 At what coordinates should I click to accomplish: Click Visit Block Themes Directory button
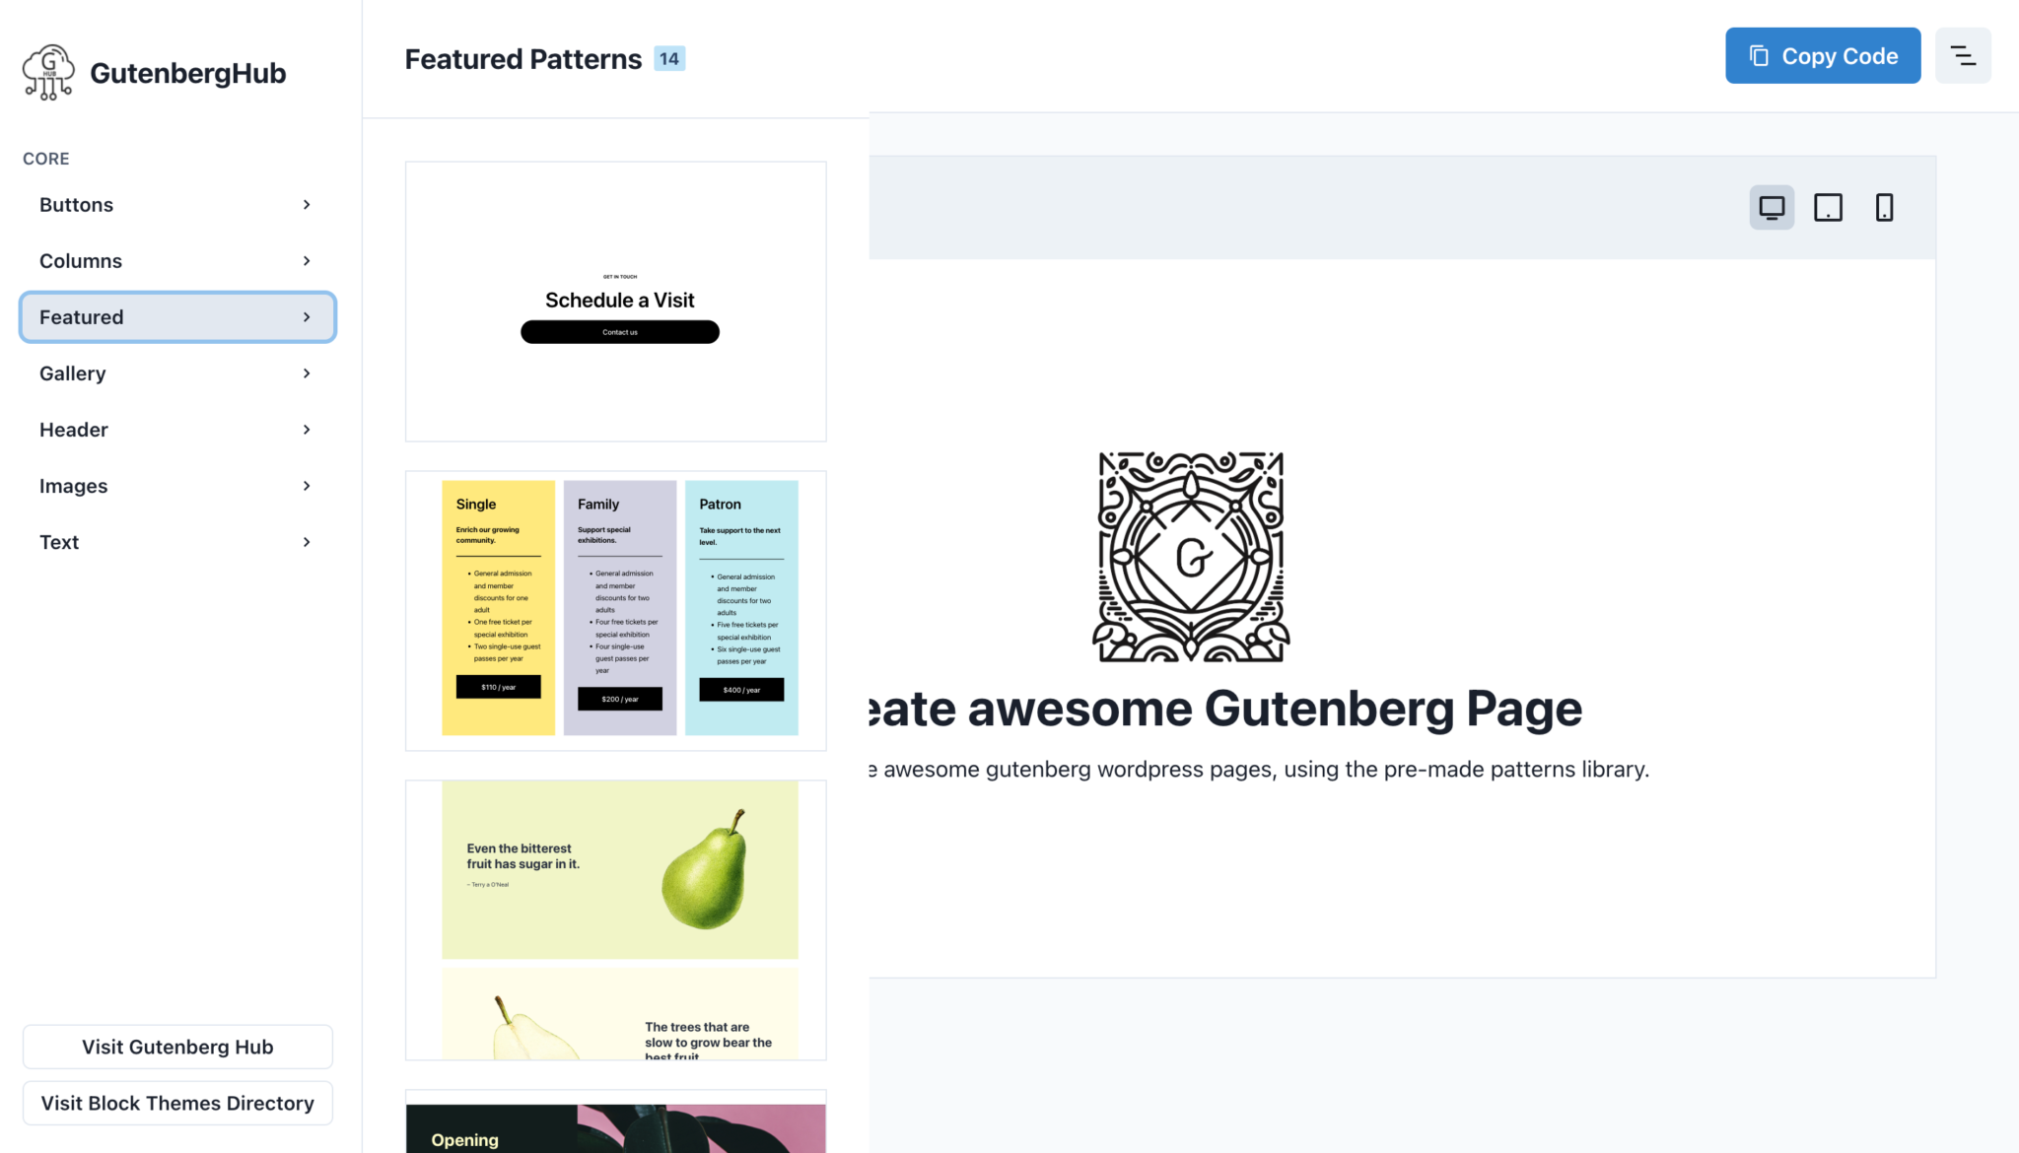tap(177, 1103)
